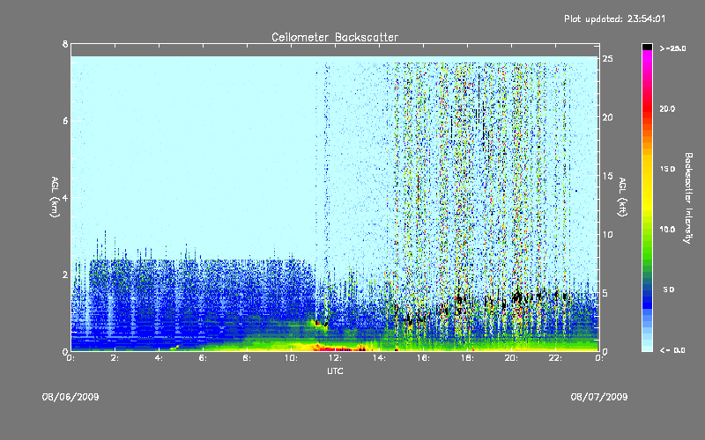This screenshot has width=705, height=440.
Task: Click the end date 08/07/2009
Action: coord(599,397)
